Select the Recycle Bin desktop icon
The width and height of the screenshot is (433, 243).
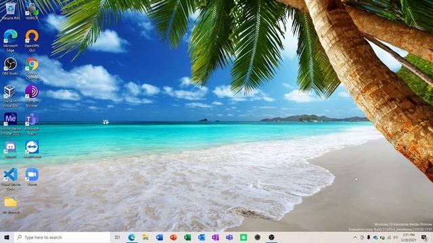pos(11,11)
